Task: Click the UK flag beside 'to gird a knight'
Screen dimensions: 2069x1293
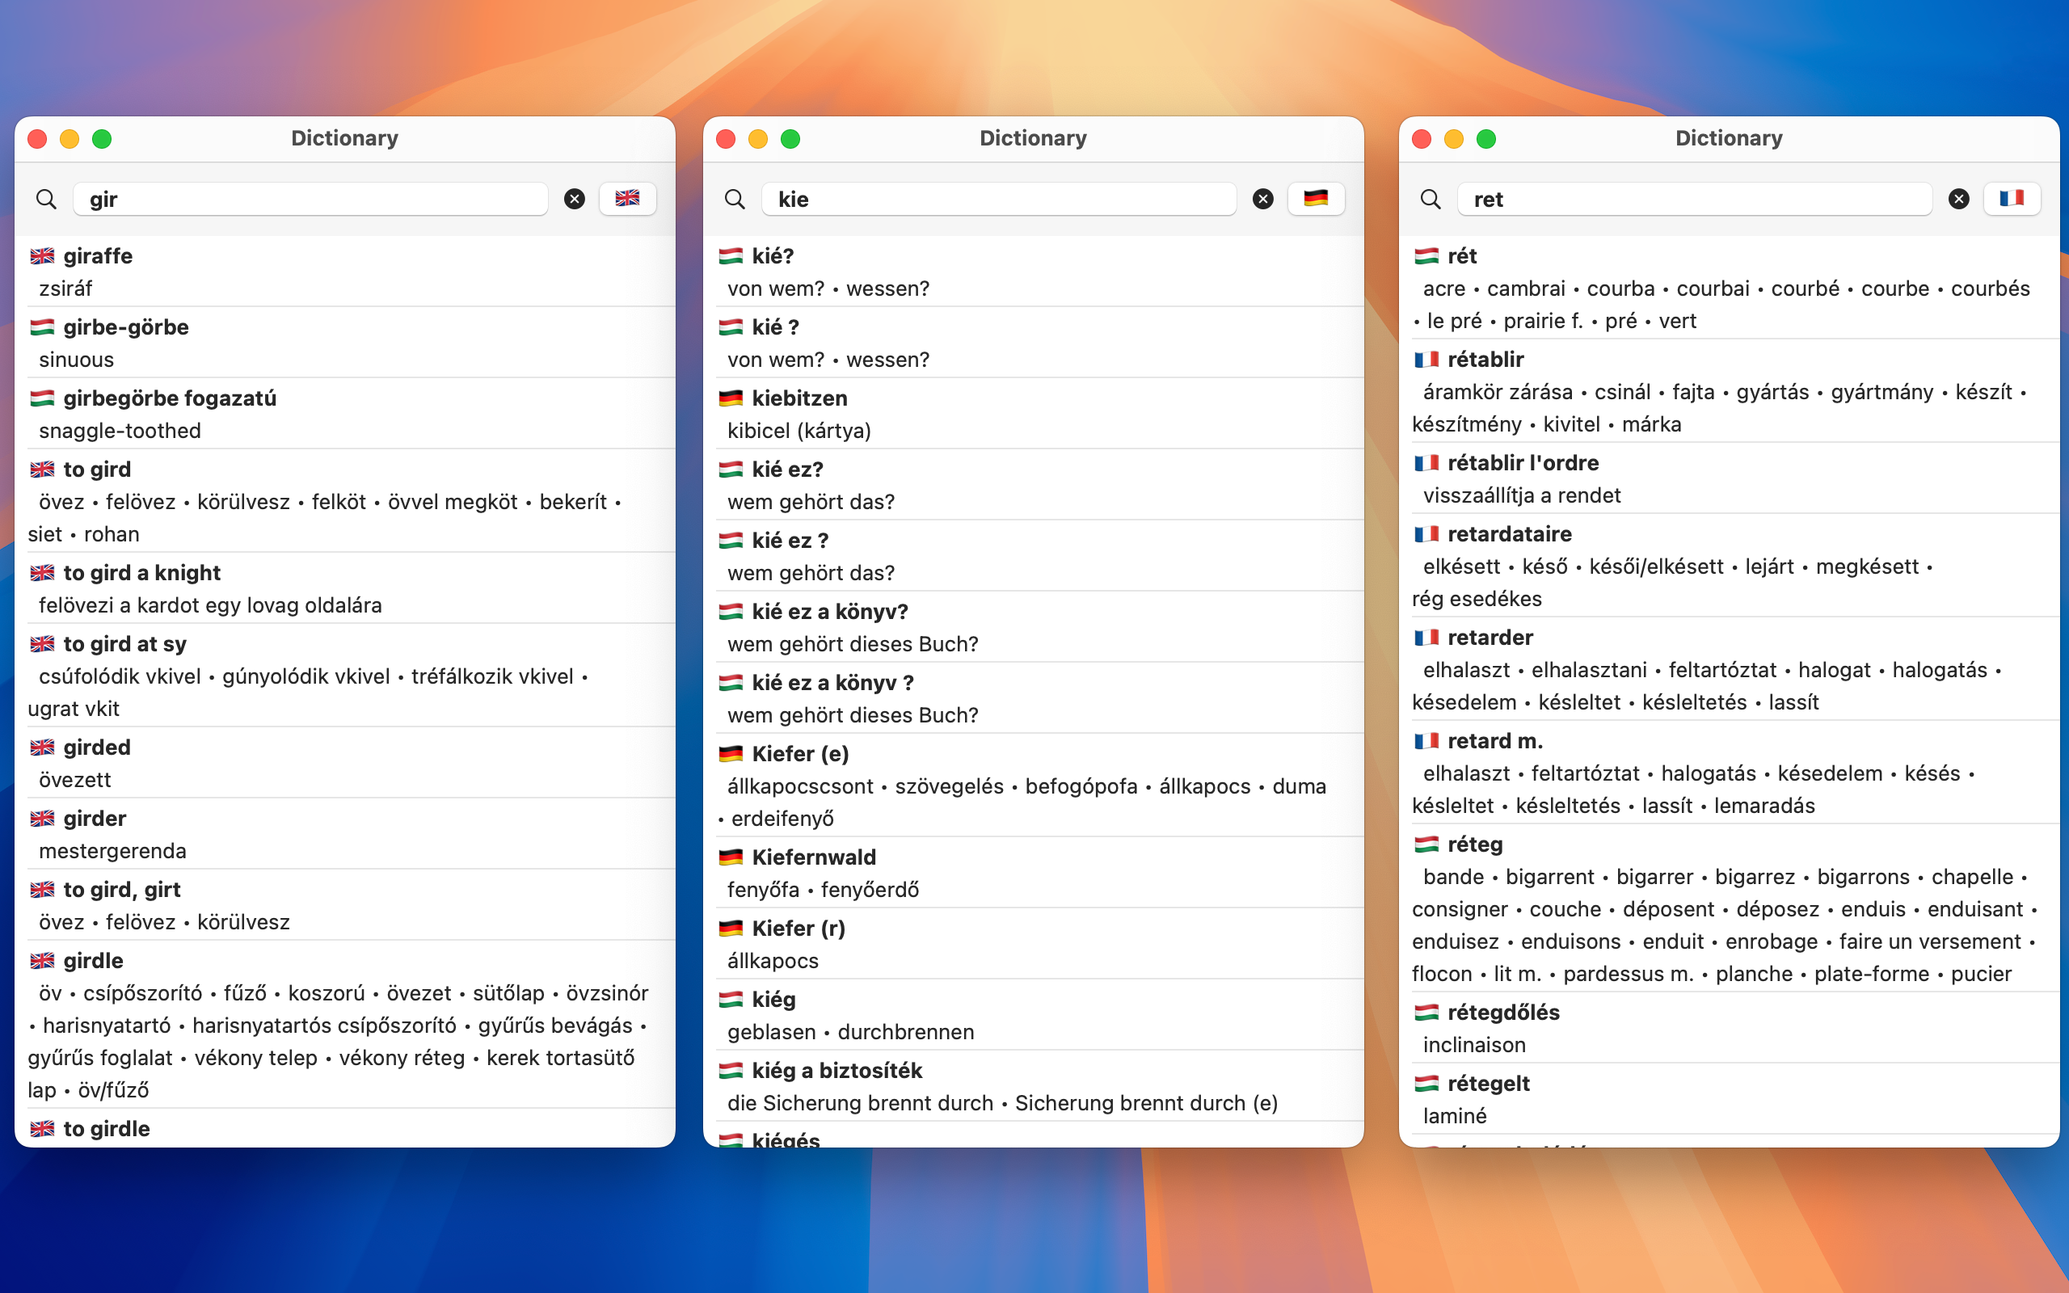Action: pos(42,572)
